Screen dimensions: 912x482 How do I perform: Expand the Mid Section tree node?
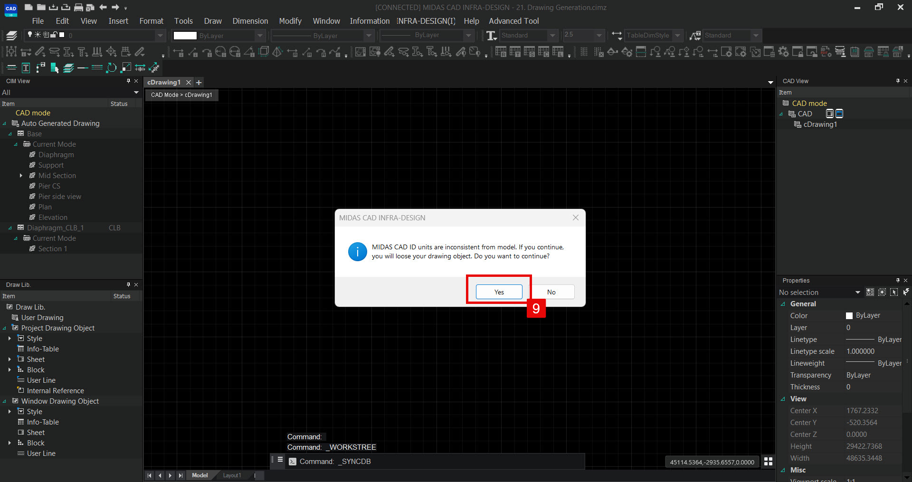tap(21, 176)
